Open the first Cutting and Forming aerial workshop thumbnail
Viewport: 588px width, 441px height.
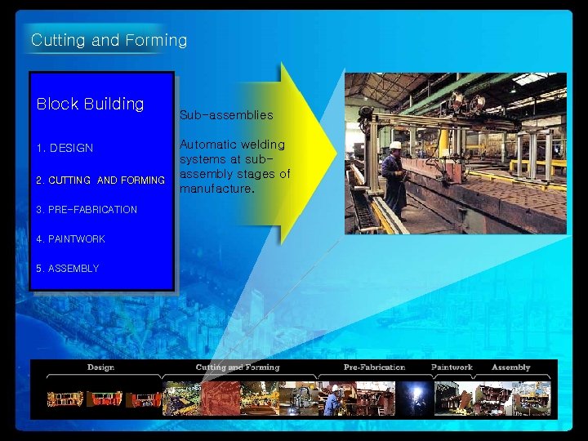click(182, 399)
